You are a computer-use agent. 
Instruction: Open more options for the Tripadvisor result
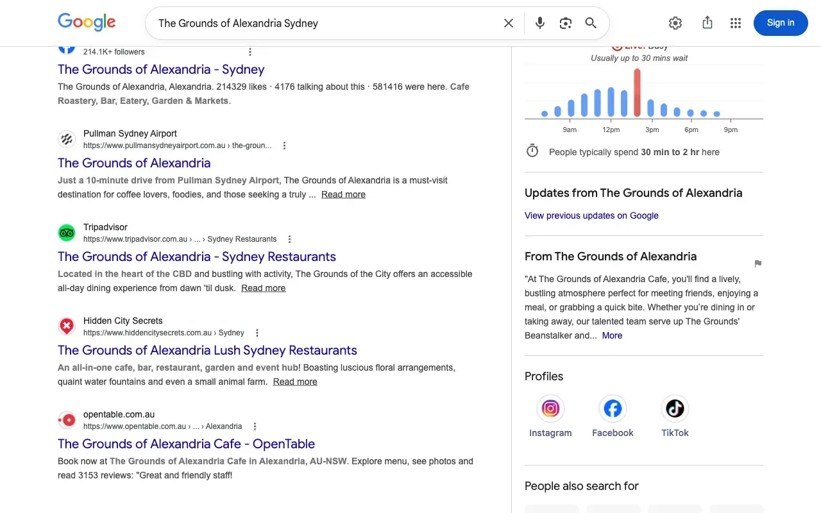pyautogui.click(x=290, y=239)
